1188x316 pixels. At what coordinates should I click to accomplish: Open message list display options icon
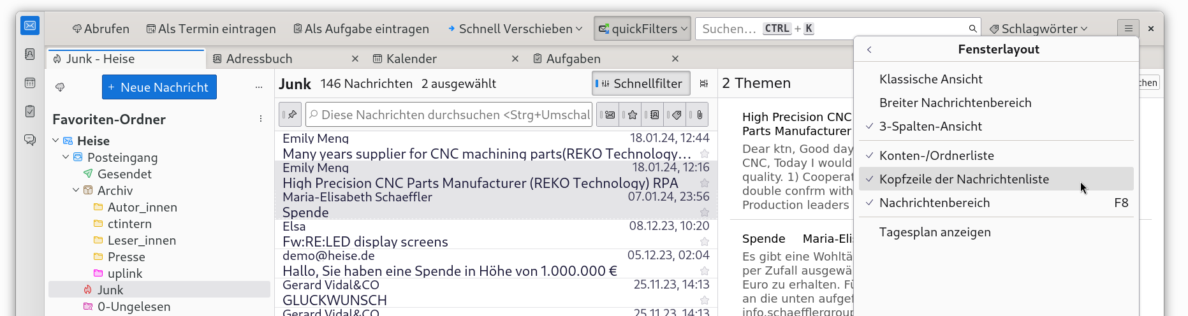704,83
